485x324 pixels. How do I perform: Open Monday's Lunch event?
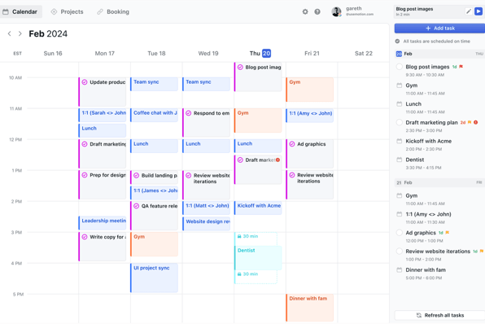(103, 130)
